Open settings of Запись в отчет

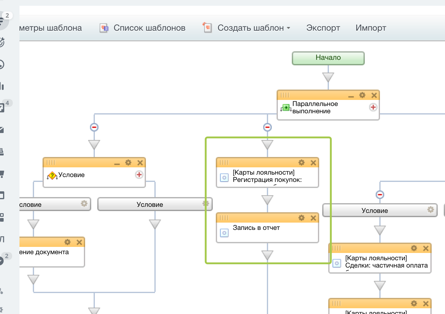coord(301,218)
